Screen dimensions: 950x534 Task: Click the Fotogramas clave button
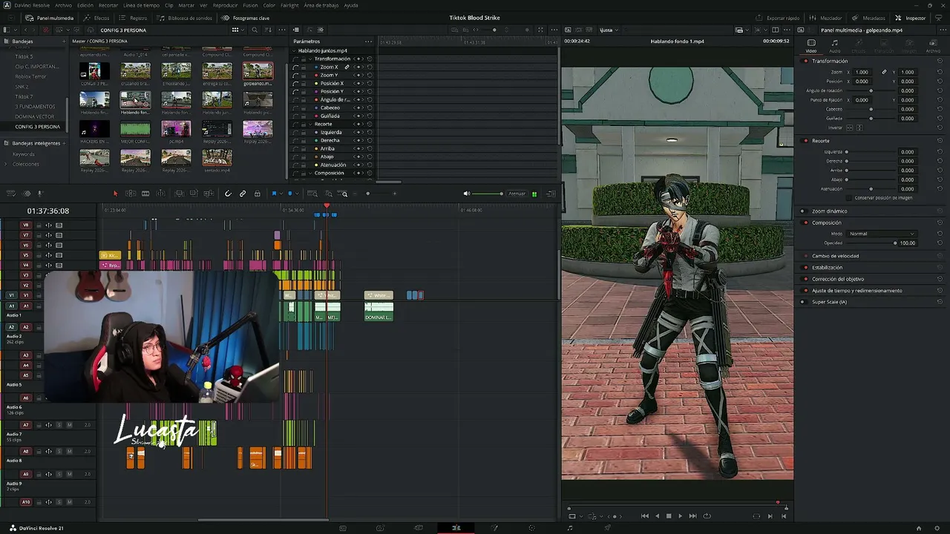246,18
